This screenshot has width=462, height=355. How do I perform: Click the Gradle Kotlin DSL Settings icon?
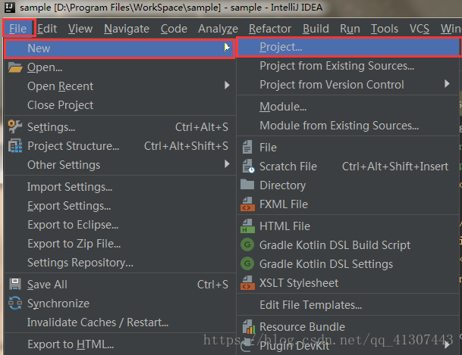(247, 263)
